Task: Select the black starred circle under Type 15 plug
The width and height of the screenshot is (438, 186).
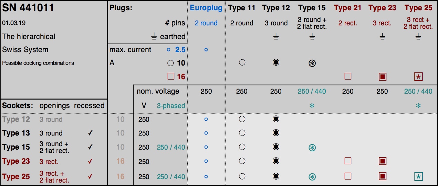Action: [x=312, y=63]
